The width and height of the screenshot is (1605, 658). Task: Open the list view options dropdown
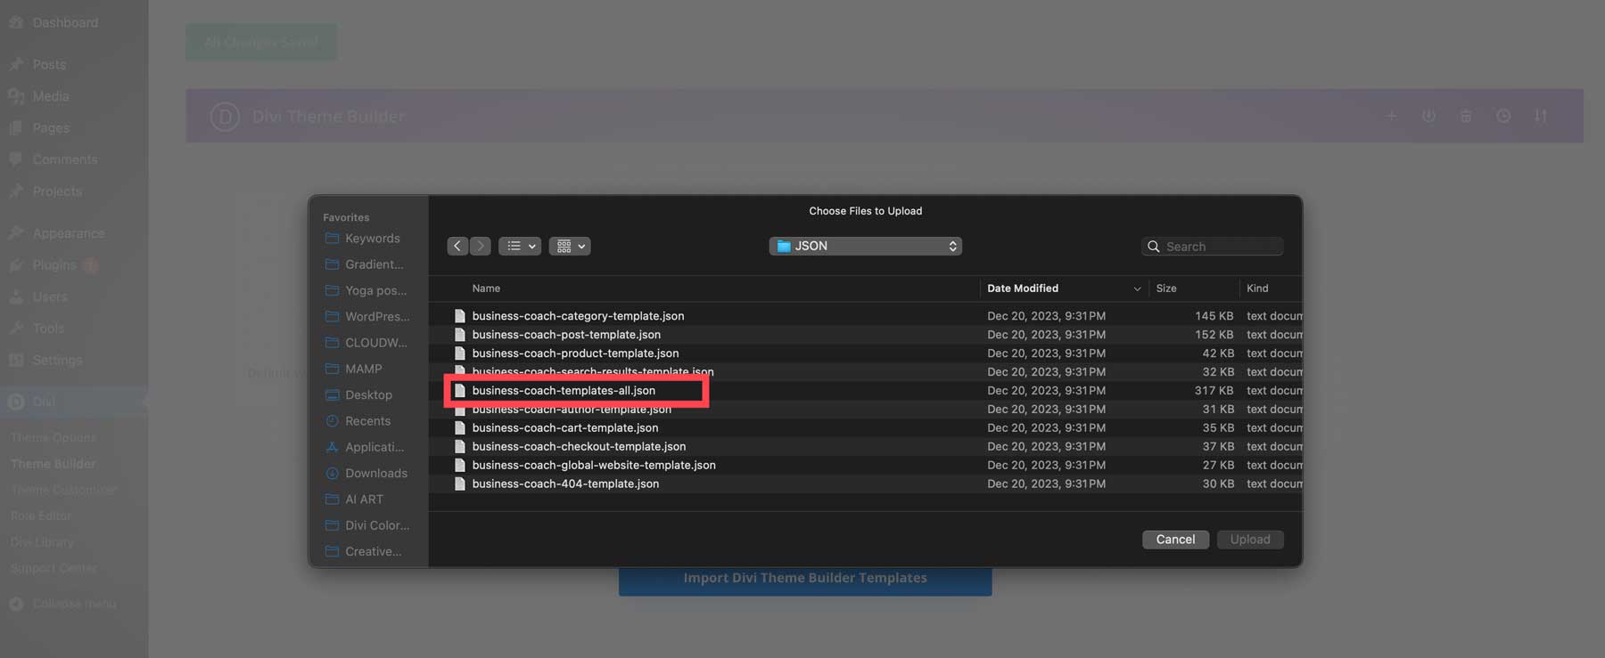coord(520,246)
